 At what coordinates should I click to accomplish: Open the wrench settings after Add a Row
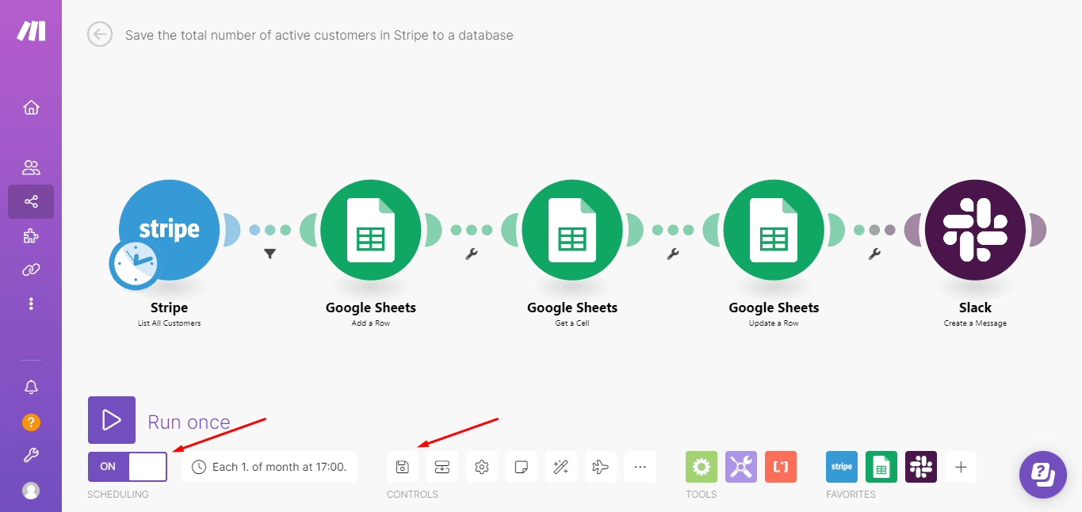(x=471, y=254)
